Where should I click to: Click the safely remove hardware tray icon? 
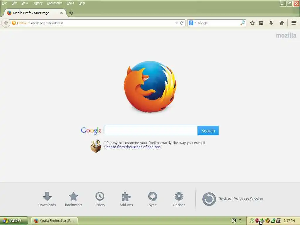[262, 221]
